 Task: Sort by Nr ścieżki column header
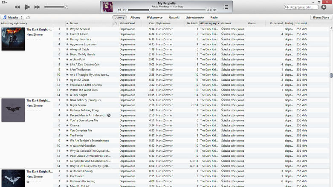193,23
